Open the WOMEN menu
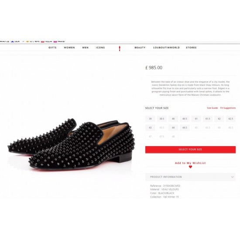Image resolution: width=240 pixels, height=240 pixels. pyautogui.click(x=69, y=48)
